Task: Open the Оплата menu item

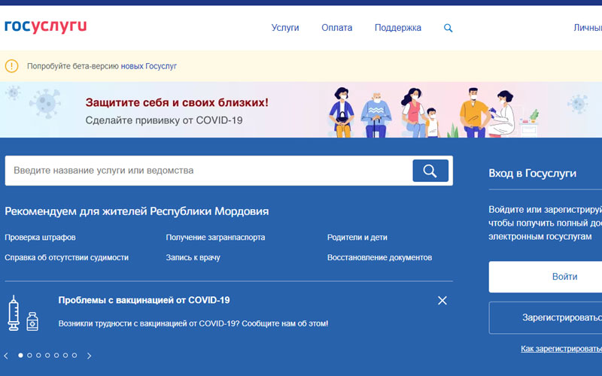Action: coord(336,28)
